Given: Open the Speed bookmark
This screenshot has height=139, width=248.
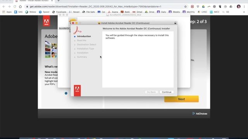Looking at the screenshot, I should (44, 12).
